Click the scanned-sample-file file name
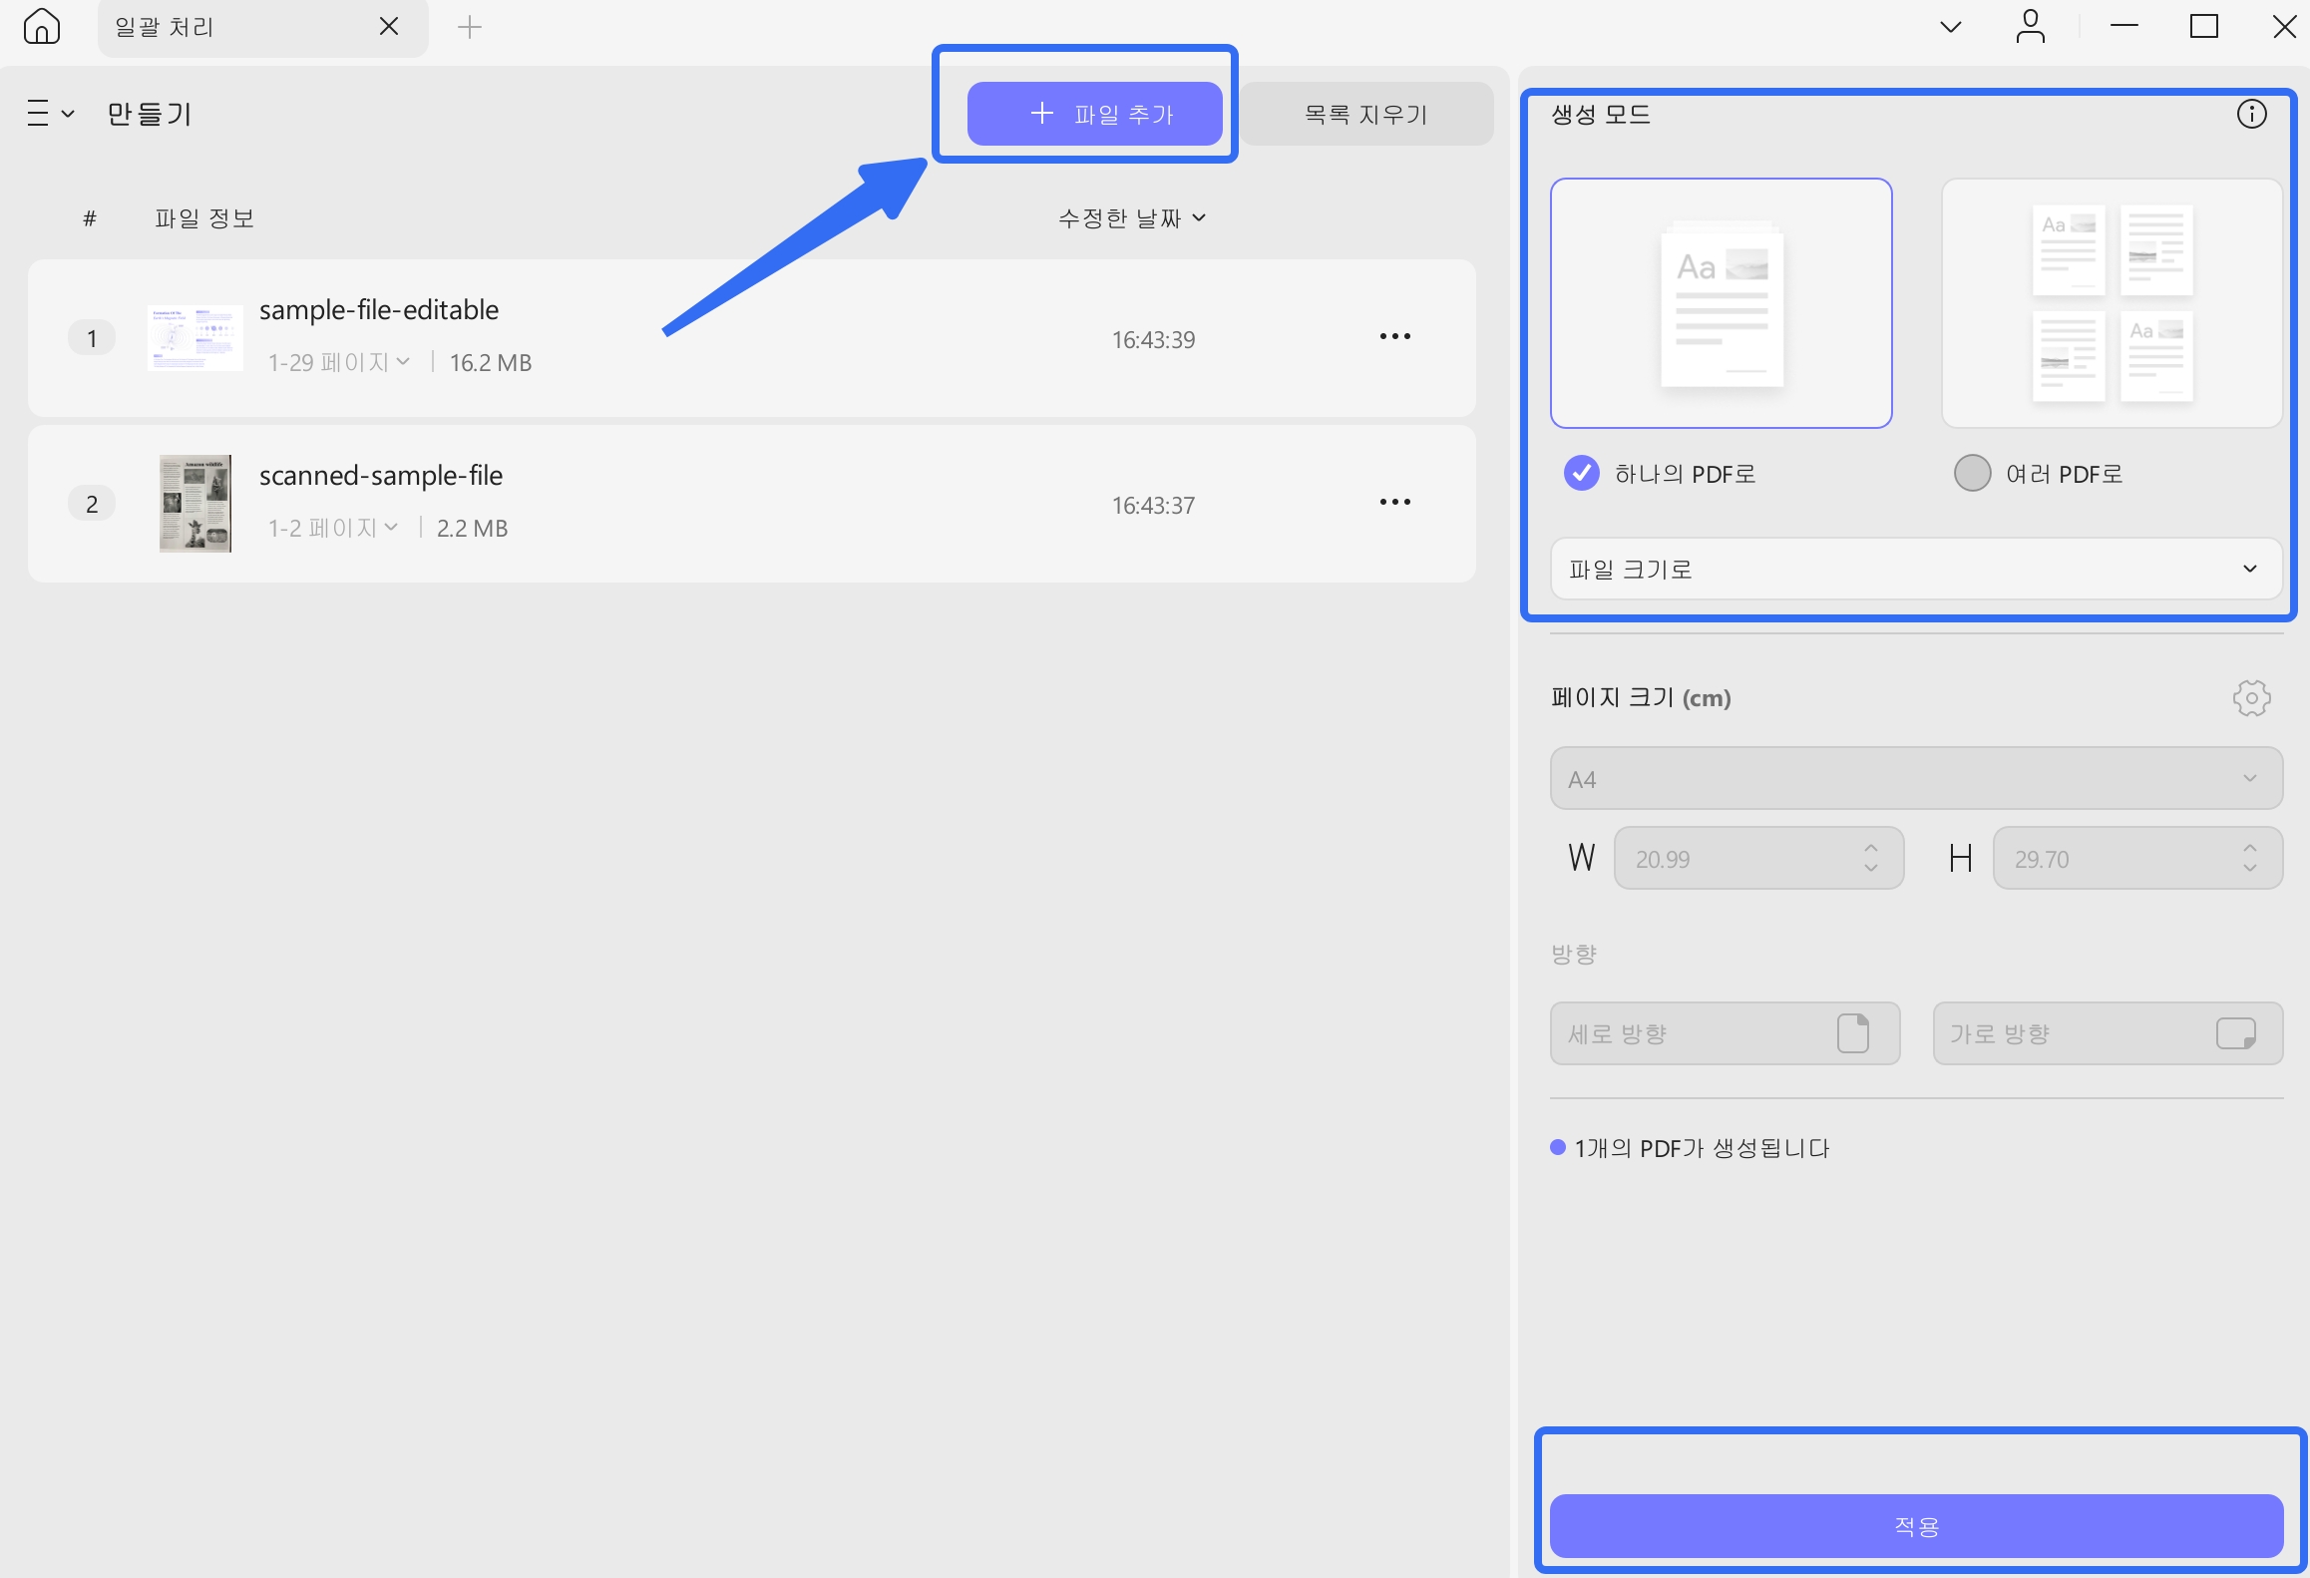The width and height of the screenshot is (2310, 1578). [x=381, y=476]
